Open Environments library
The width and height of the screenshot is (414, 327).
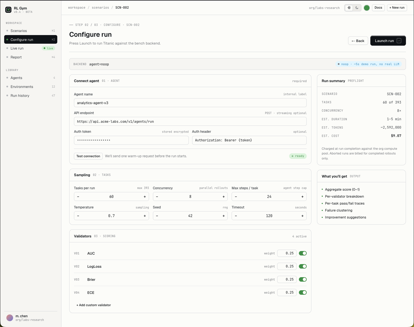point(31,87)
